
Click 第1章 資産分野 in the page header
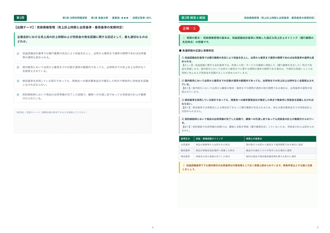pyautogui.click(x=100, y=18)
